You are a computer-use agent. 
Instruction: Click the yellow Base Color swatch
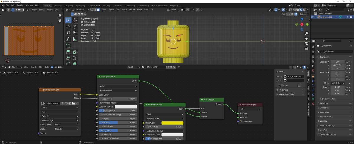click(172, 123)
